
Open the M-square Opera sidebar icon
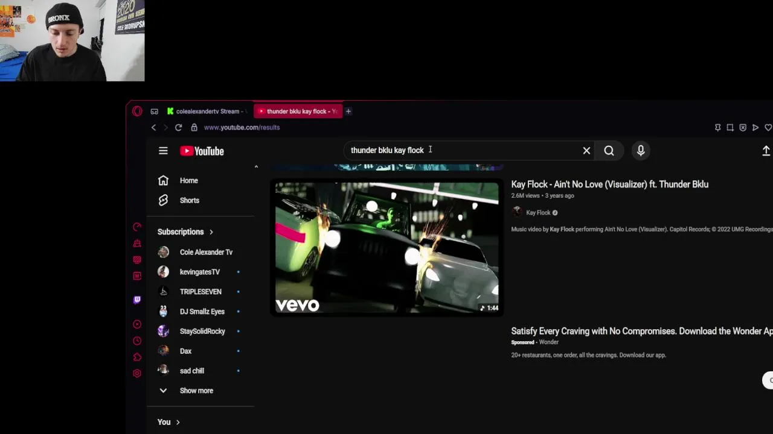click(137, 275)
